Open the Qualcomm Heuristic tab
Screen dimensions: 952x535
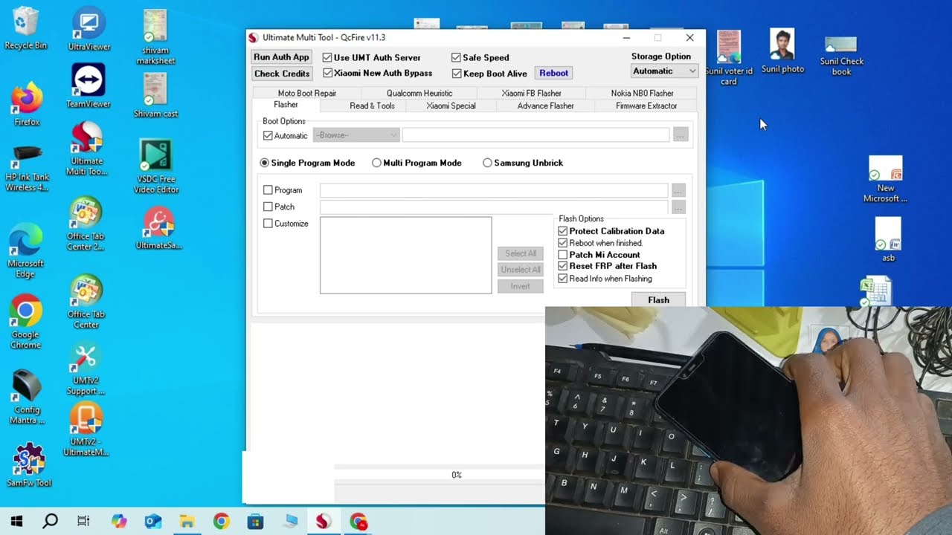click(419, 93)
